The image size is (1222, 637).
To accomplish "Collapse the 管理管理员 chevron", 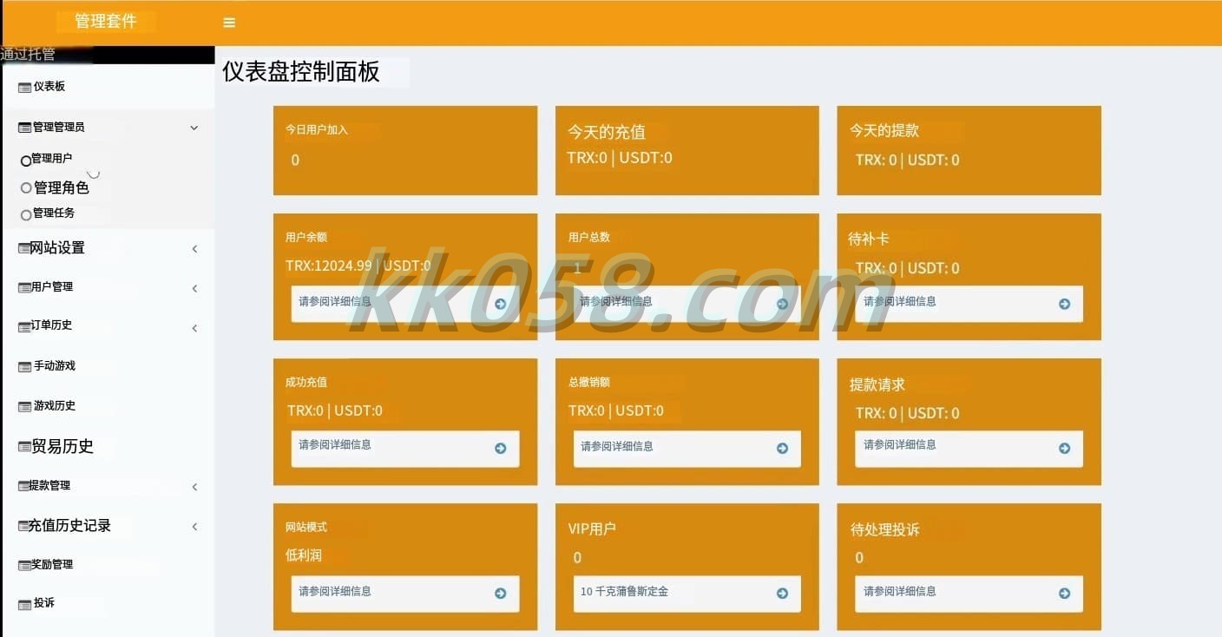I will [194, 128].
